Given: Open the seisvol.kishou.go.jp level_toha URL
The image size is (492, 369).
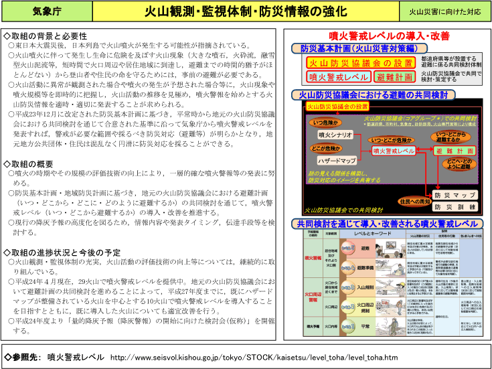Looking at the screenshot, I should 254,358.
